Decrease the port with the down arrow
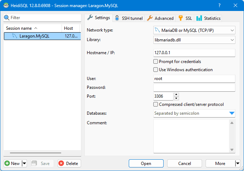This screenshot has width=244, height=171. point(176,98)
